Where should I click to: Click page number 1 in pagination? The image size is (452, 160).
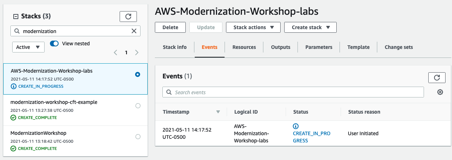[126, 52]
